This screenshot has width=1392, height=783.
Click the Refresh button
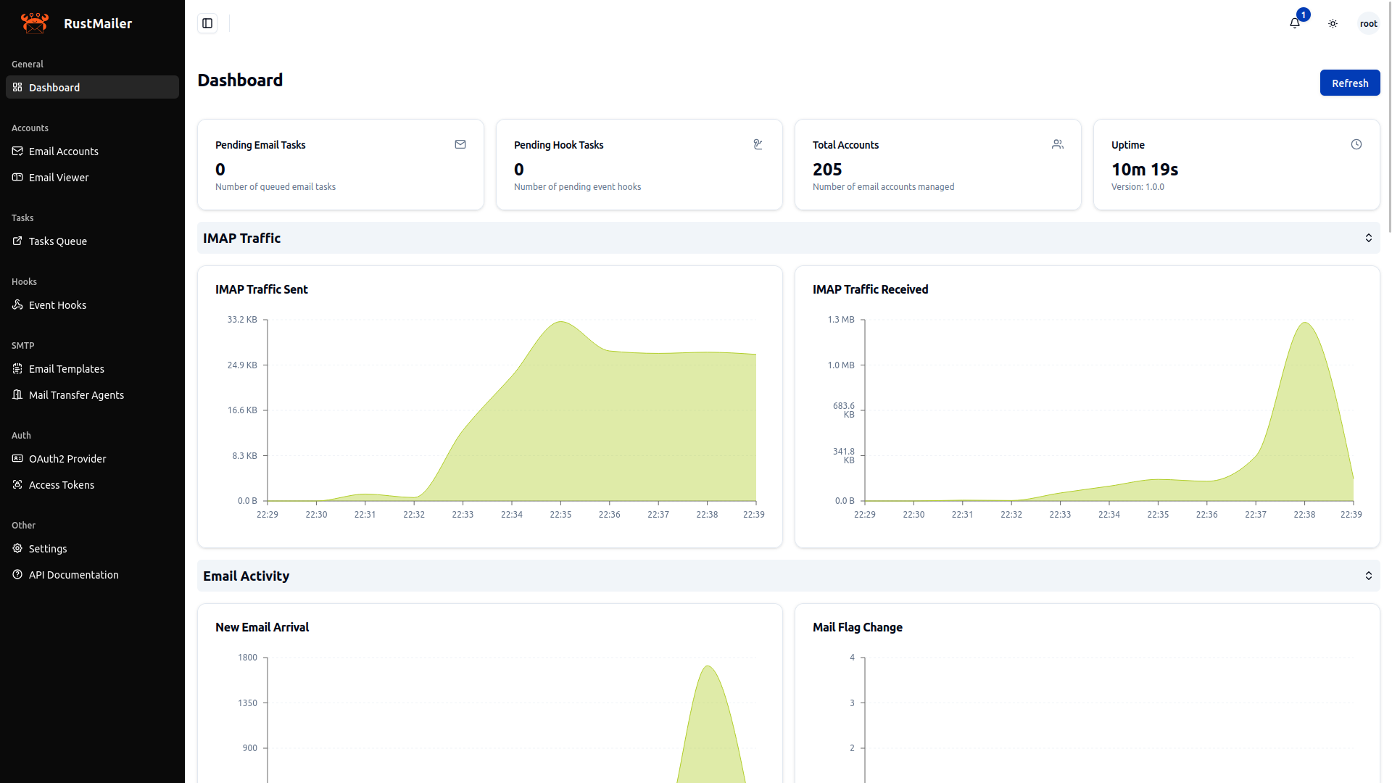[1350, 83]
